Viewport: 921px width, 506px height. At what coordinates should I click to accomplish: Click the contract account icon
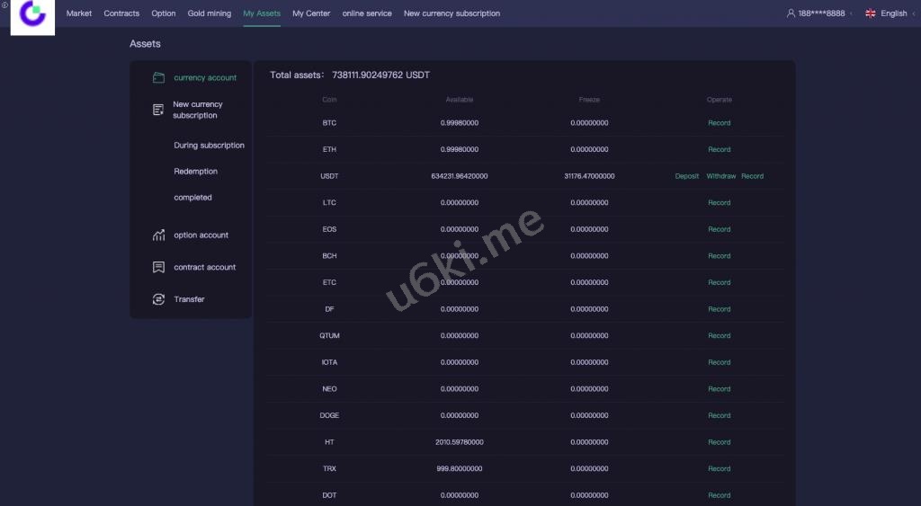[x=158, y=268]
